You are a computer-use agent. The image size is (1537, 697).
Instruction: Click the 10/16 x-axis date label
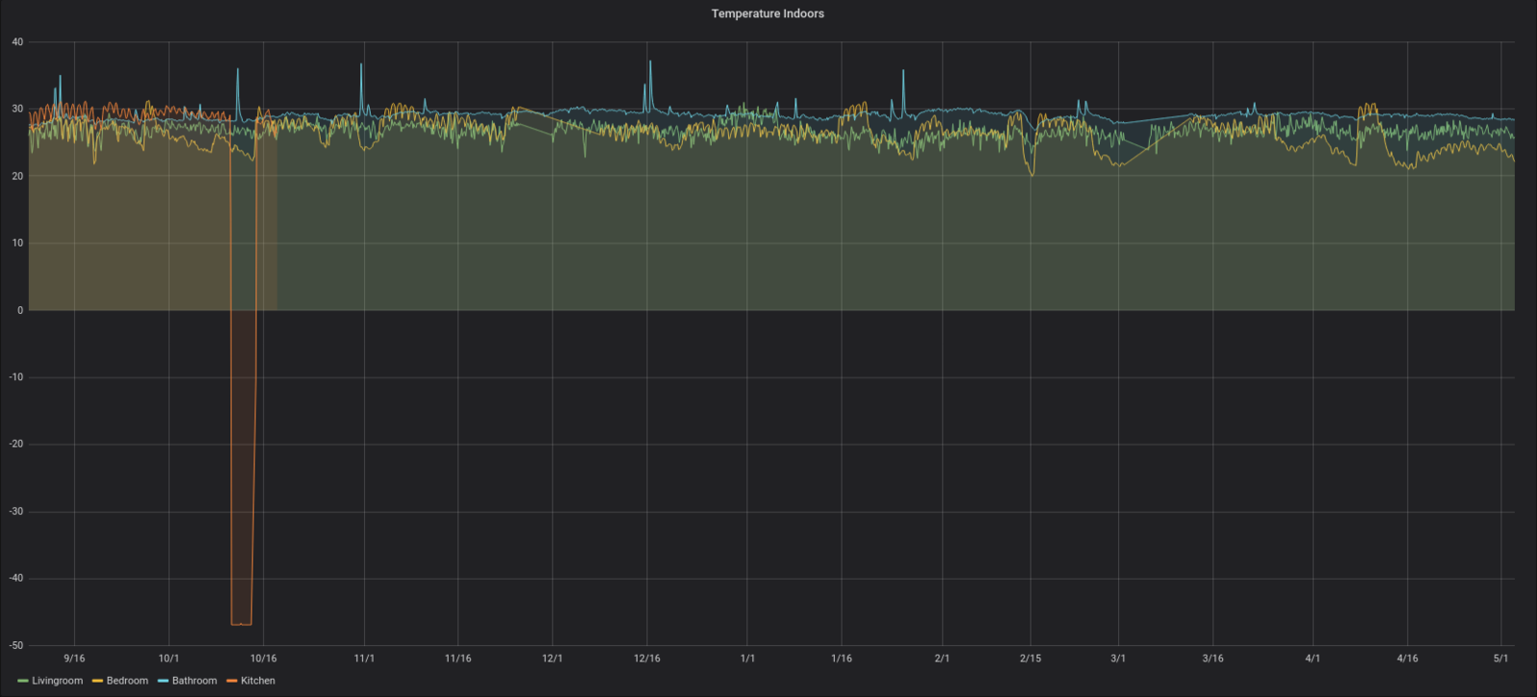point(263,659)
